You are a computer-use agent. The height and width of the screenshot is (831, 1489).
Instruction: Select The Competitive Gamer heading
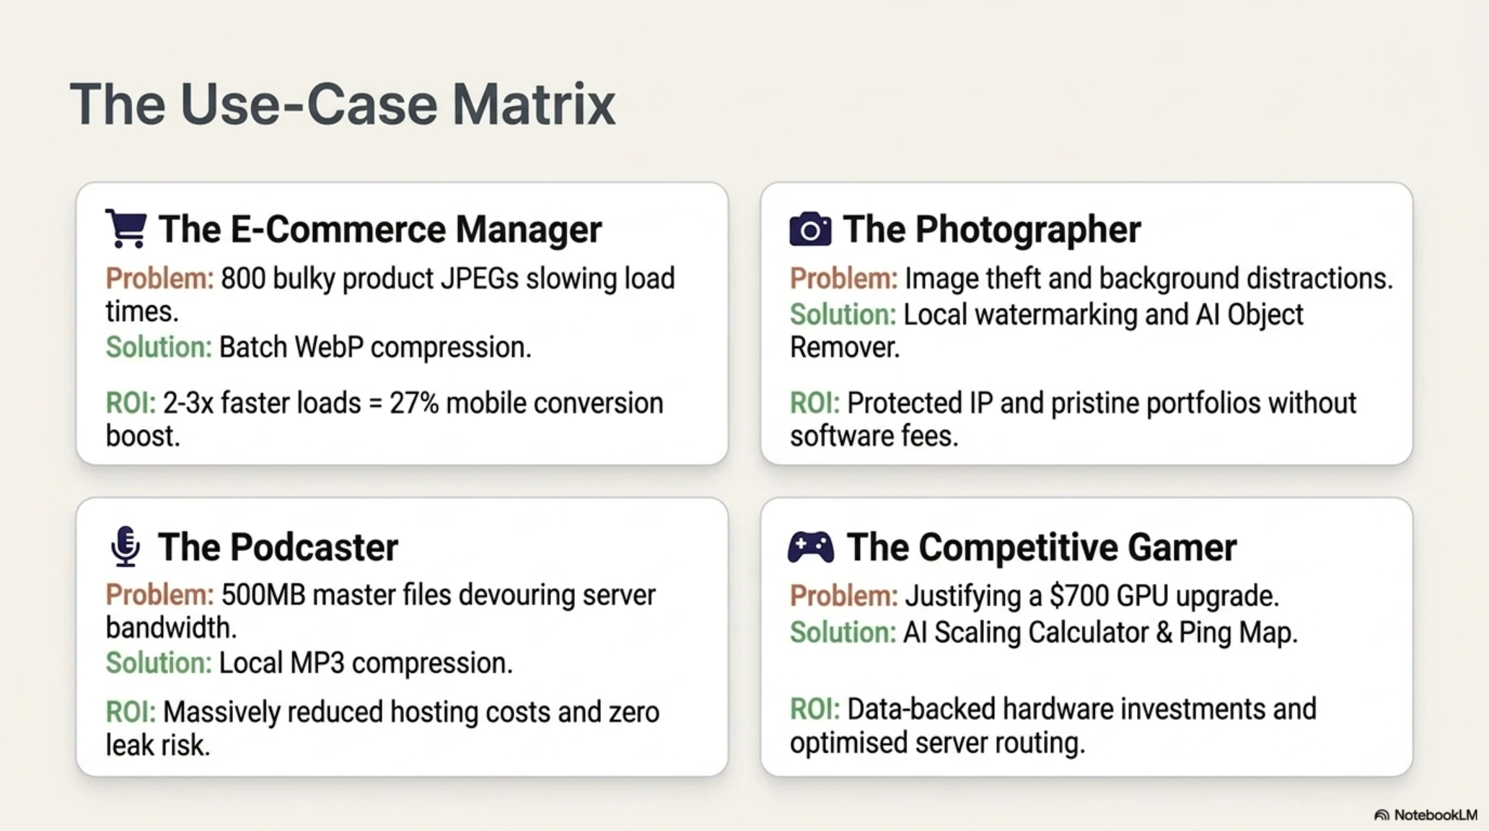coord(1042,547)
